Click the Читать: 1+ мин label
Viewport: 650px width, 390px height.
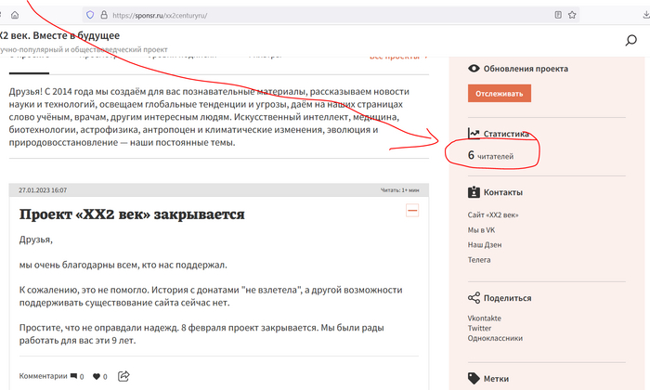[399, 190]
